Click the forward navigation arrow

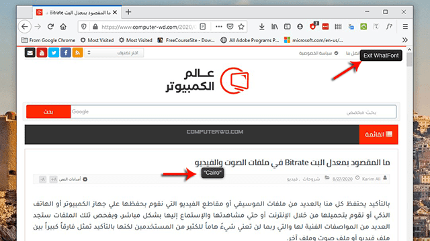click(38, 27)
